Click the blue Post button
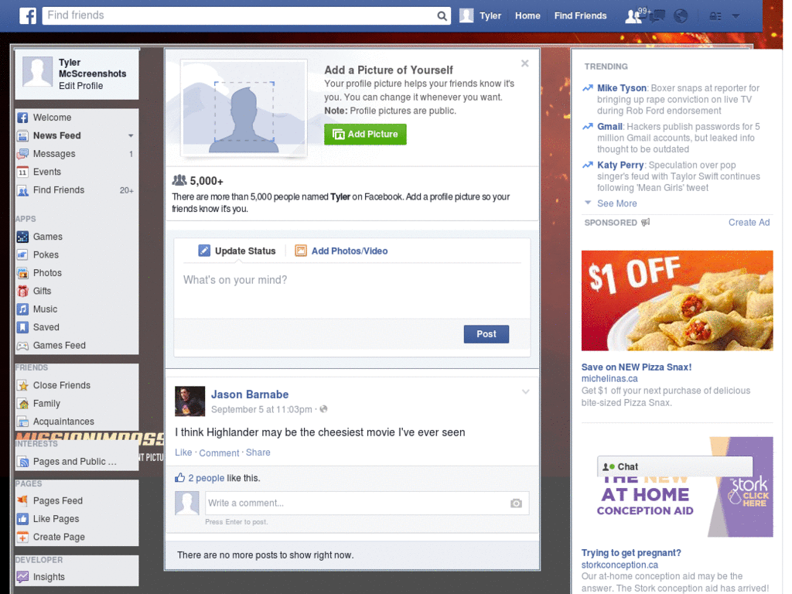 486,334
